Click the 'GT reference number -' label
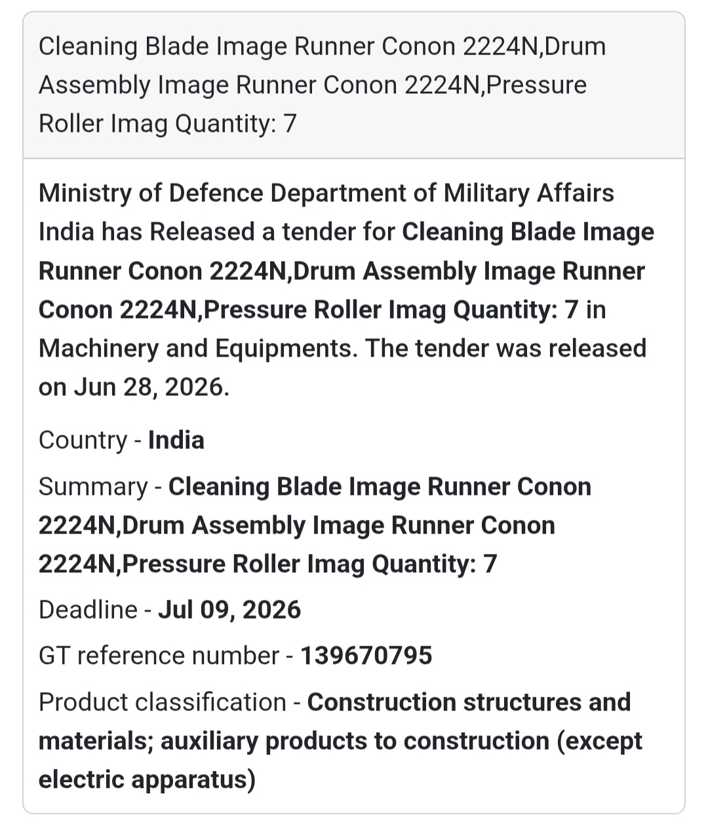This screenshot has width=708, height=826. [166, 656]
